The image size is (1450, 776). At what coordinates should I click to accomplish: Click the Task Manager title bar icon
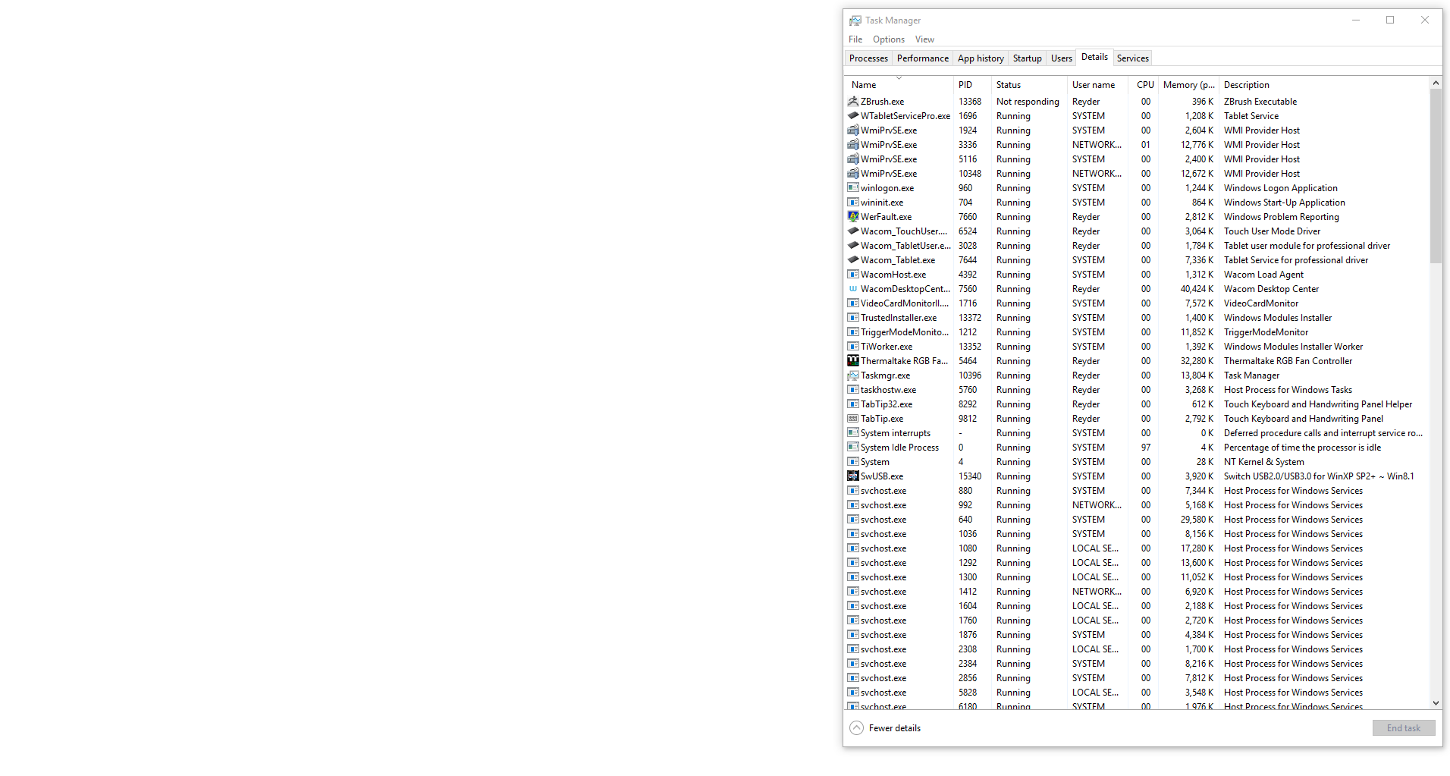tap(855, 20)
